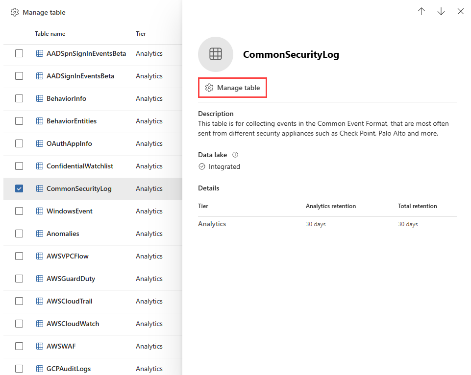This screenshot has width=471, height=375.
Task: Click the Analytics tier cell in WindowsEvent row
Action: [x=149, y=211]
